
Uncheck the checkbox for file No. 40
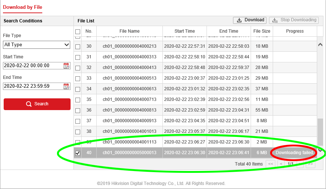coord(78,153)
